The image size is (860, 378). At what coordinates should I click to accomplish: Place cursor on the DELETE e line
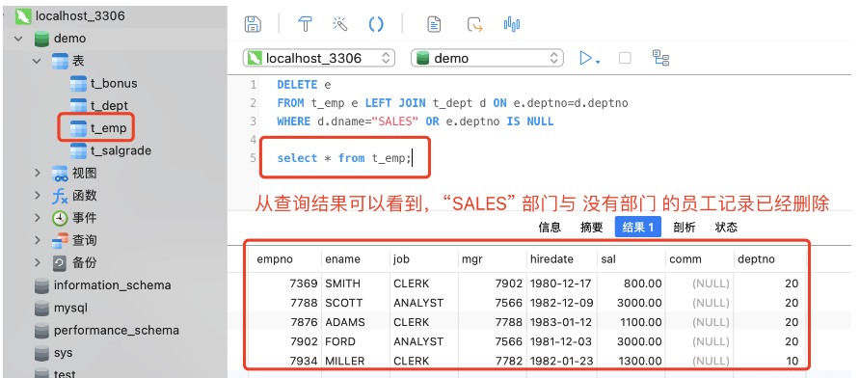click(x=304, y=85)
